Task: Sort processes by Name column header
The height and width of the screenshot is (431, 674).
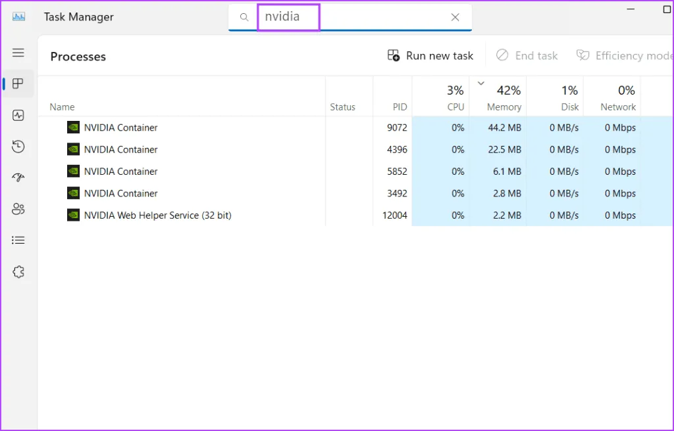Action: coord(63,106)
